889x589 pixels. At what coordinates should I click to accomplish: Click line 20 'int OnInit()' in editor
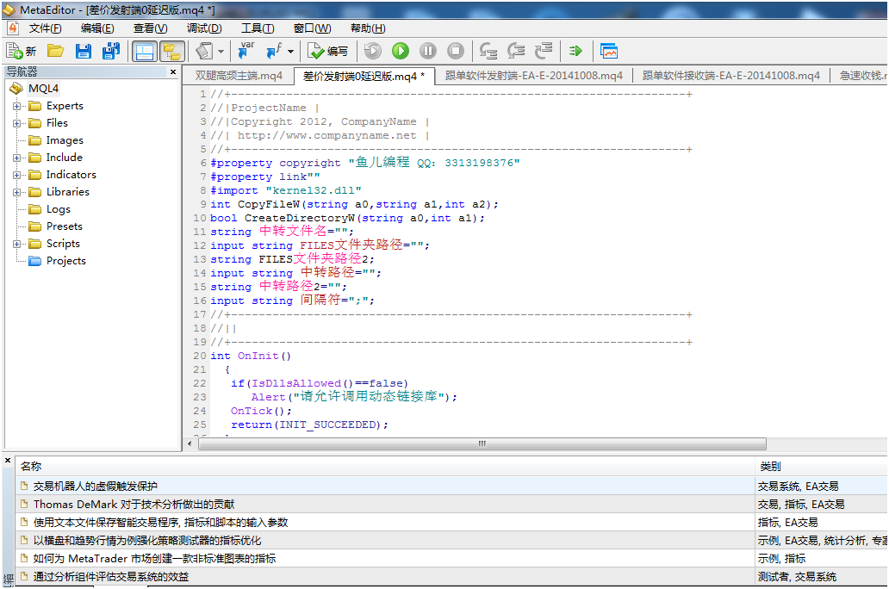(x=251, y=356)
